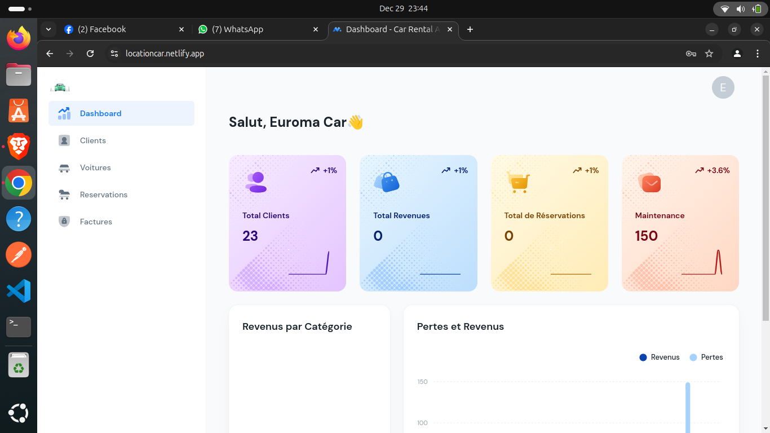
Task: Click the browser forward arrow
Action: tap(70, 54)
